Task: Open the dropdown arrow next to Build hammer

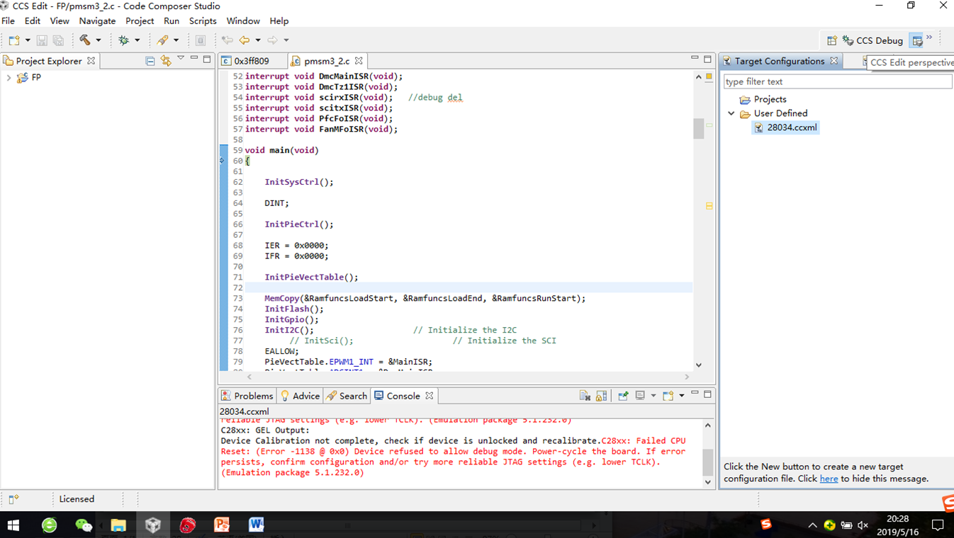Action: tap(99, 40)
